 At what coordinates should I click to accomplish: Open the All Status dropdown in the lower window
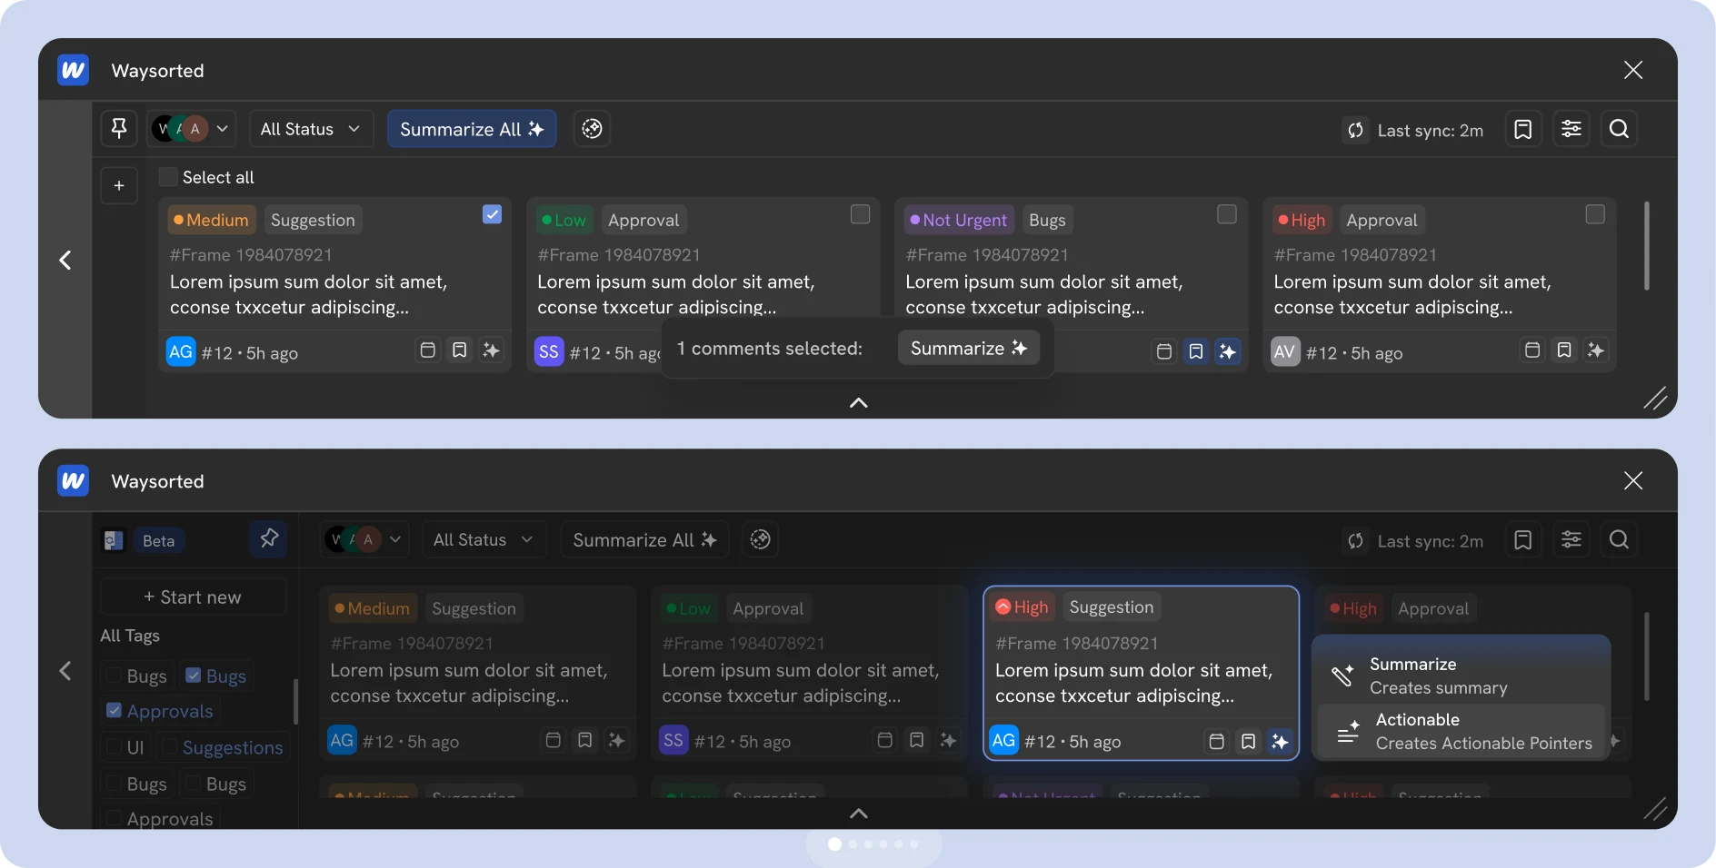click(x=484, y=539)
